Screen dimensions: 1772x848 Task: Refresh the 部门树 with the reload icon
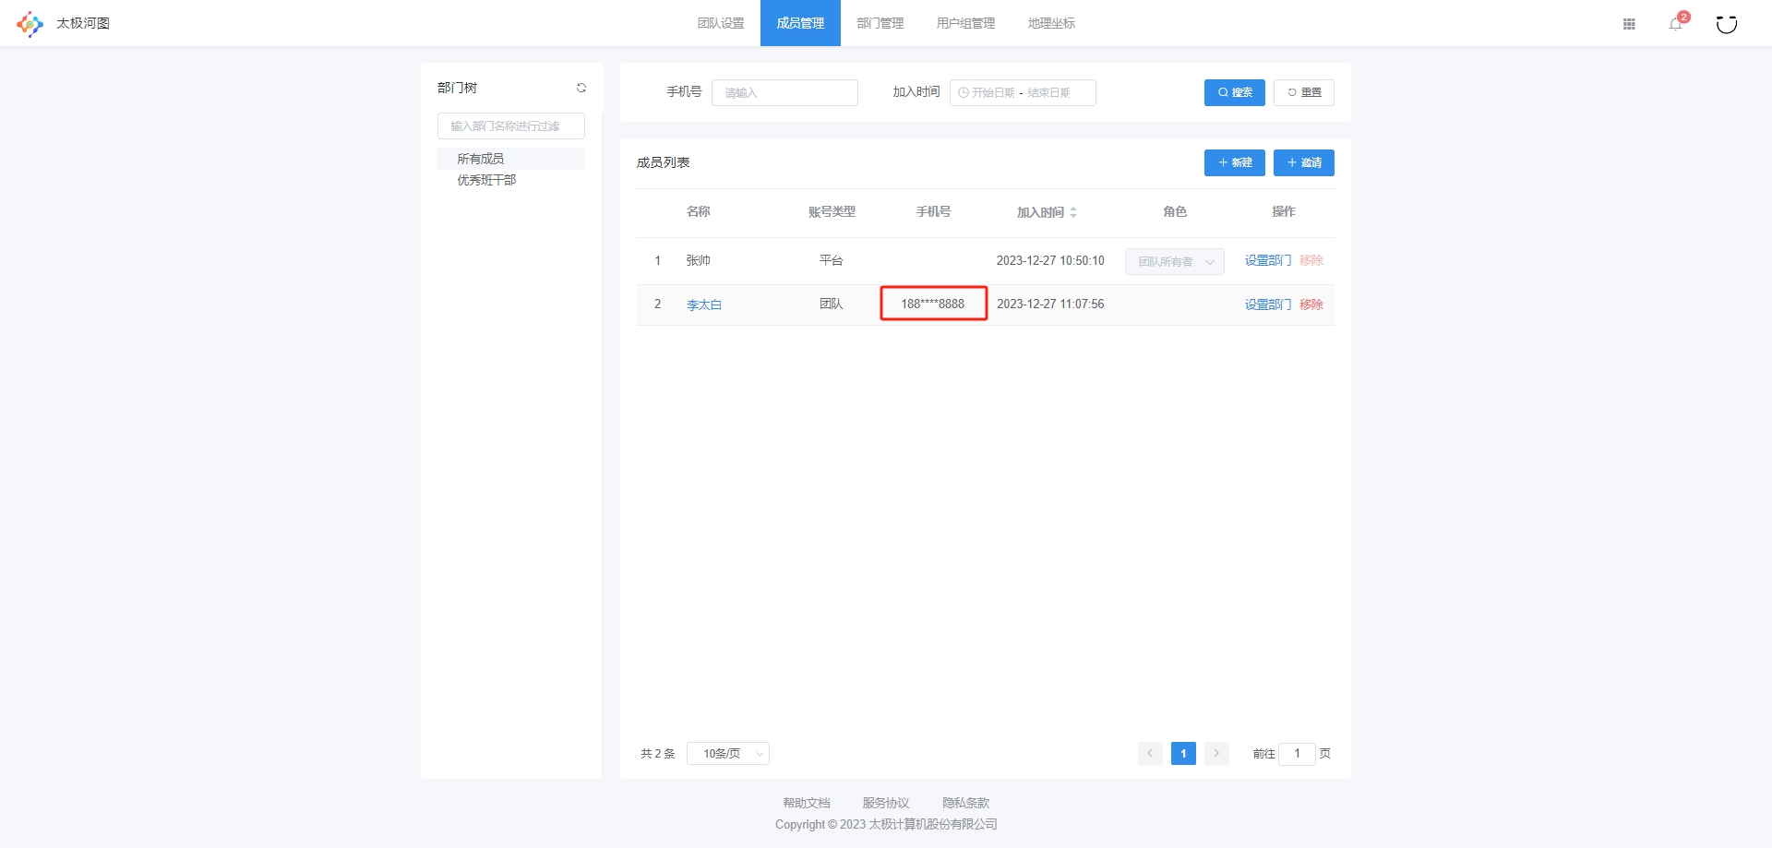[x=581, y=88]
